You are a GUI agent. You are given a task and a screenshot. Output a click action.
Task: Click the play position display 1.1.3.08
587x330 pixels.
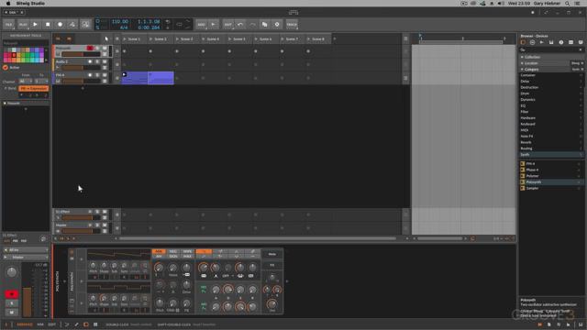pos(149,22)
